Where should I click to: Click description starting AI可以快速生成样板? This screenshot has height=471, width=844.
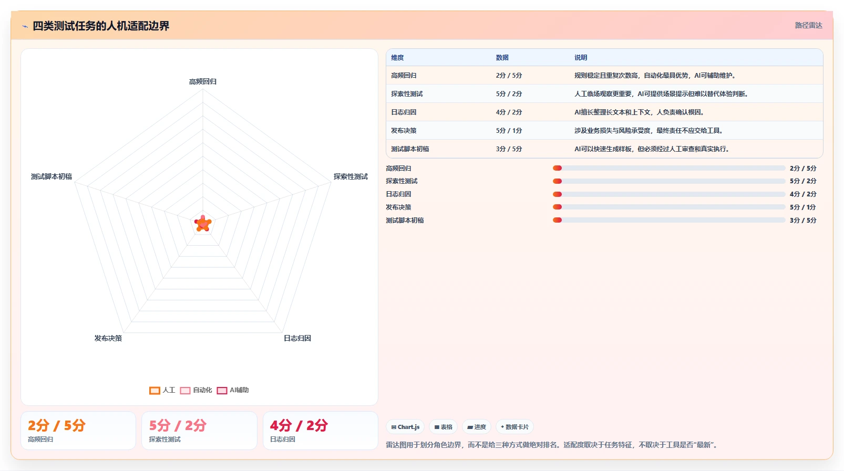(652, 149)
